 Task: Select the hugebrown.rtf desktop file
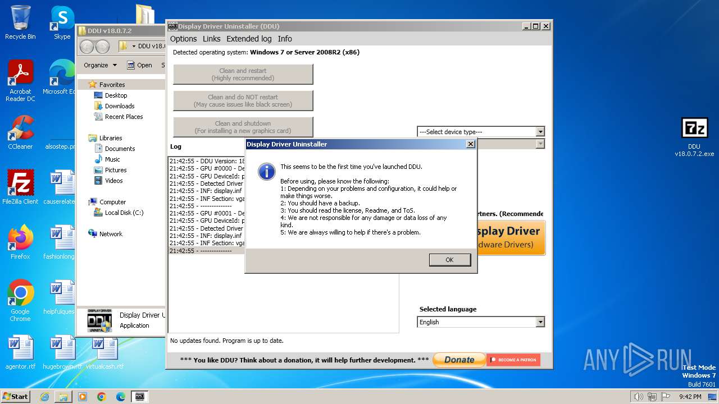coord(62,352)
